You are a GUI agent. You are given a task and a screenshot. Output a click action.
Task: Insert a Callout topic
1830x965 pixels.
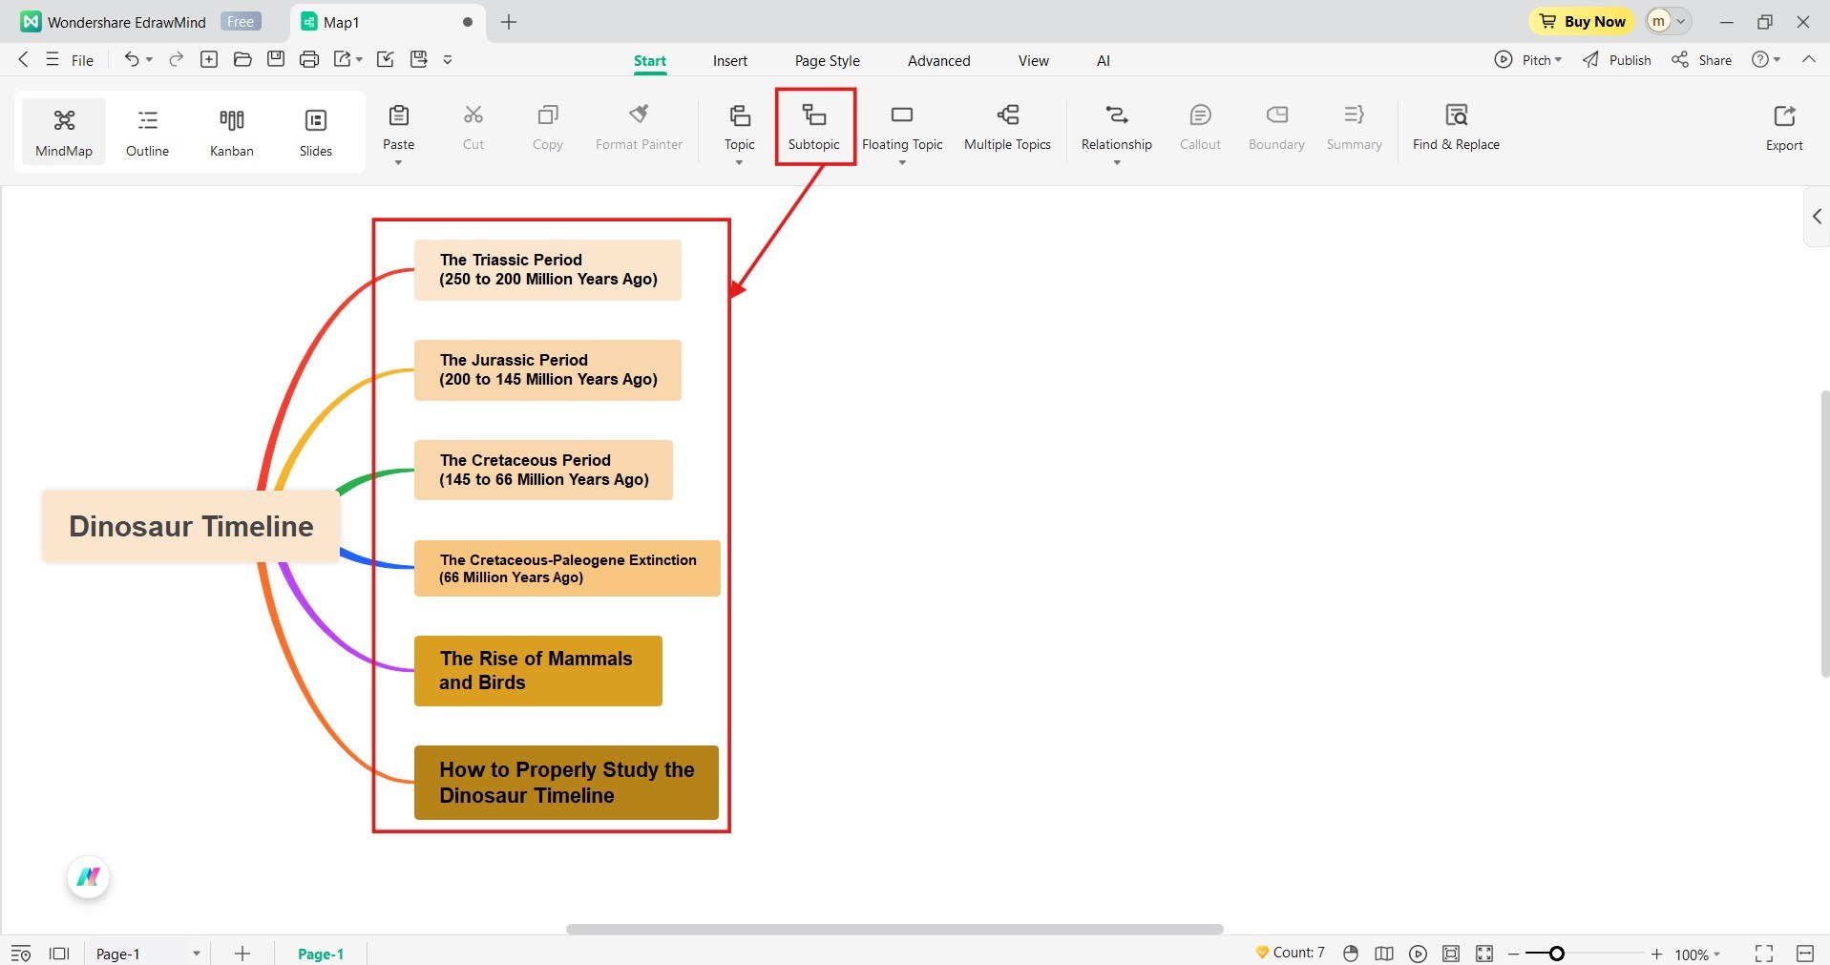pos(1199,127)
